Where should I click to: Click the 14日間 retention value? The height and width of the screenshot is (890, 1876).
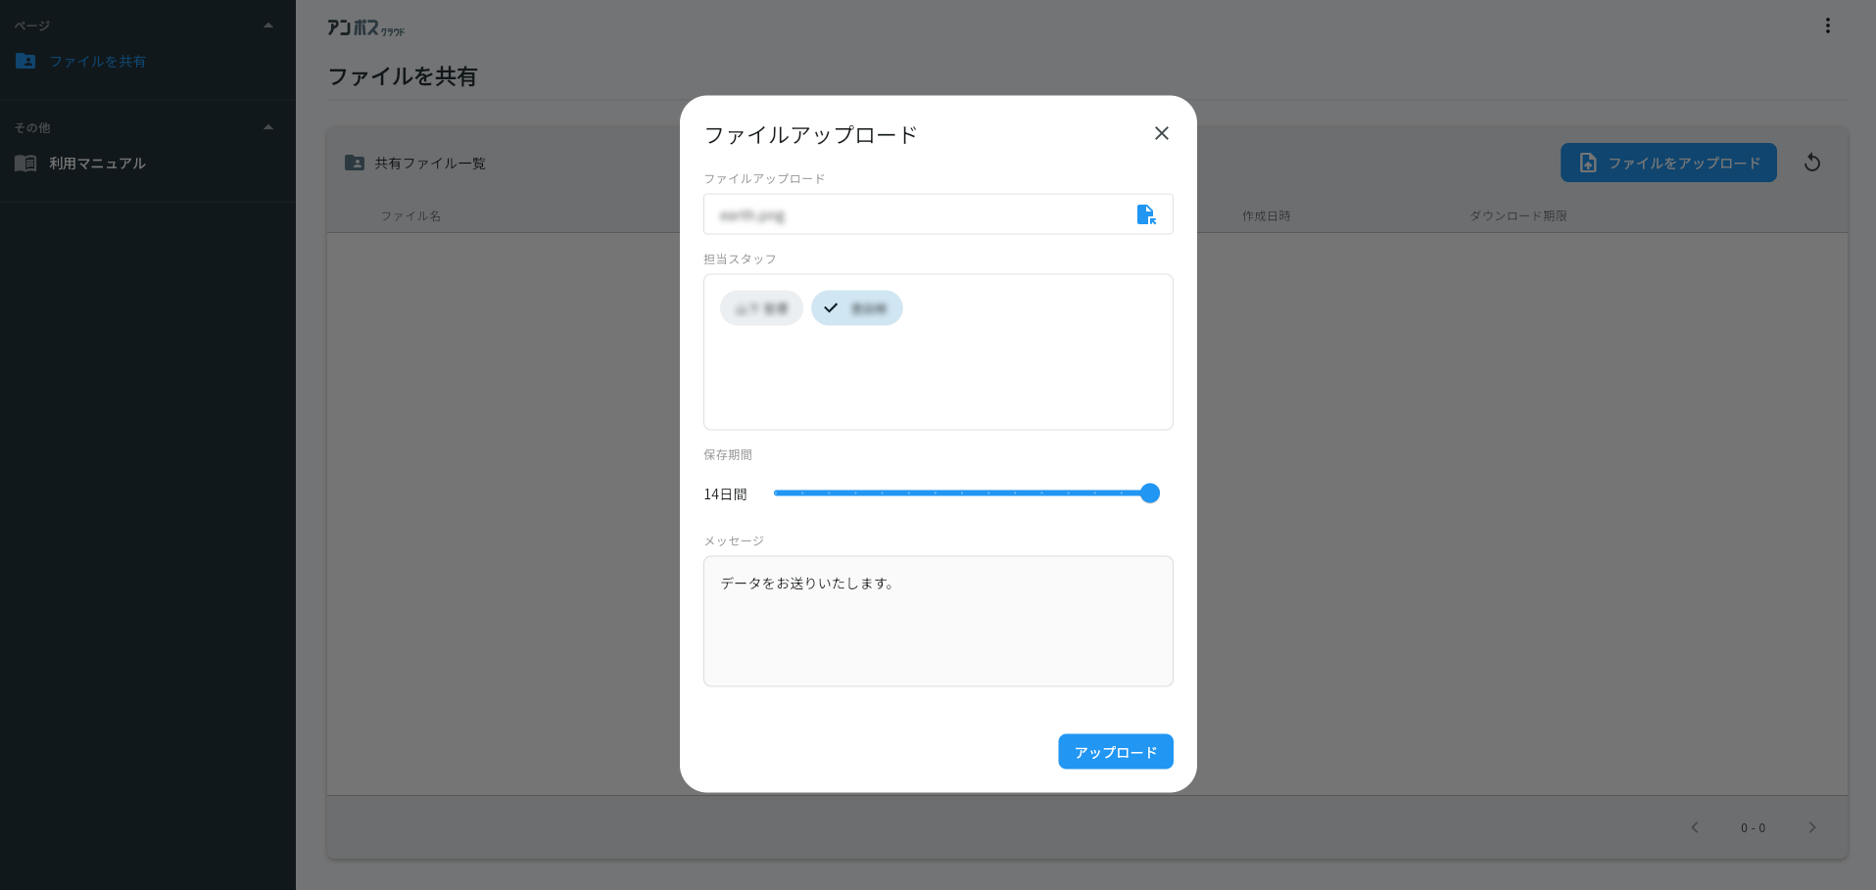(x=725, y=494)
